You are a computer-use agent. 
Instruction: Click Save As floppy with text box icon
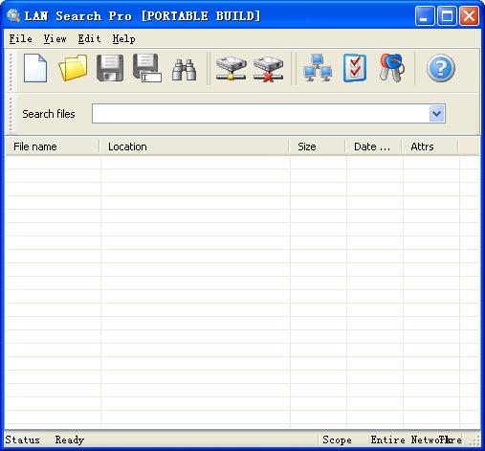click(147, 68)
